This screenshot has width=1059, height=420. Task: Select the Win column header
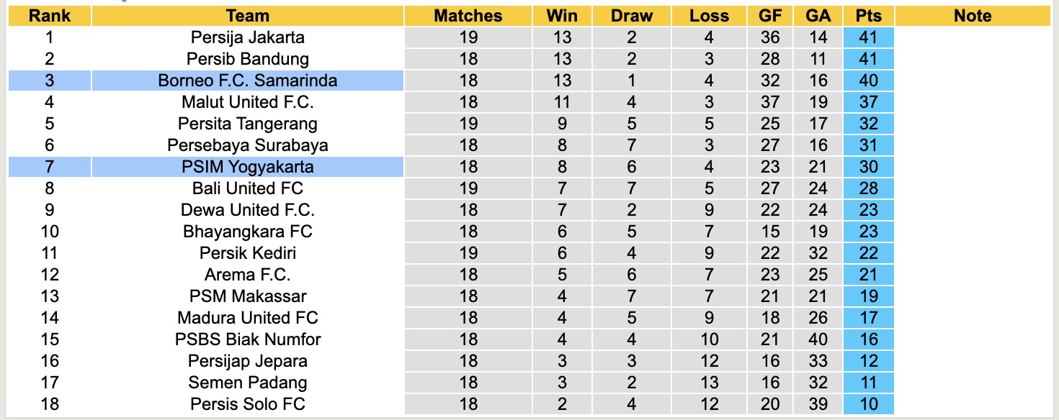(x=562, y=16)
